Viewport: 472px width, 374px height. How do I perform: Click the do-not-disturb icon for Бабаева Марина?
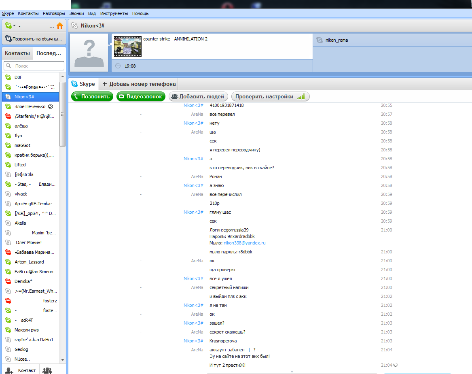pyautogui.click(x=8, y=252)
